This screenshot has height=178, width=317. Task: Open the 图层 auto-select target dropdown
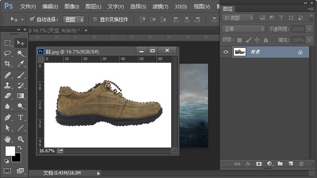click(x=74, y=19)
